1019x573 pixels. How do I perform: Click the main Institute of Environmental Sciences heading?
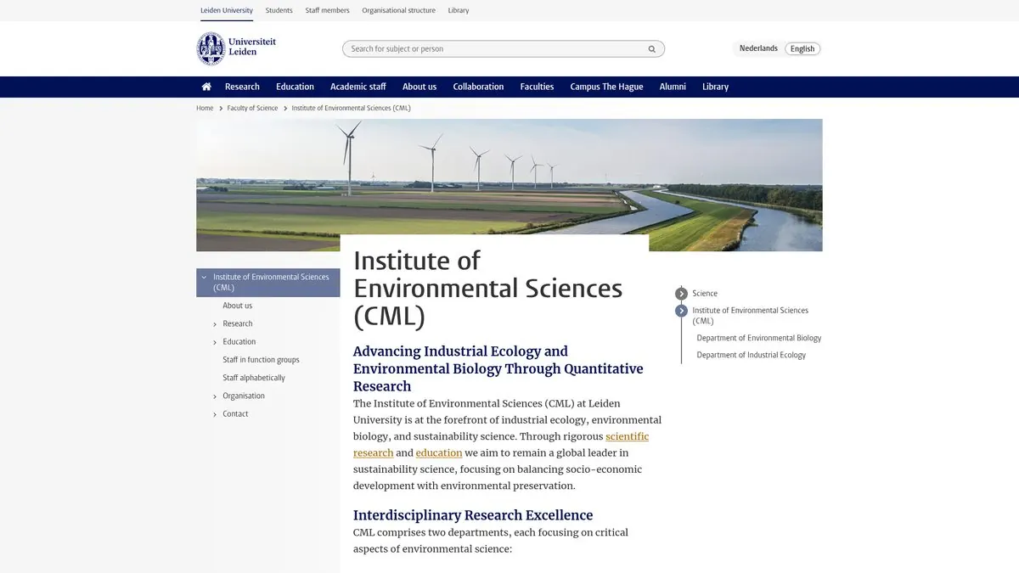click(x=487, y=289)
